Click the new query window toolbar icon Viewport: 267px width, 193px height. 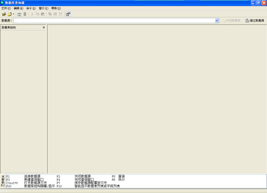(19, 14)
